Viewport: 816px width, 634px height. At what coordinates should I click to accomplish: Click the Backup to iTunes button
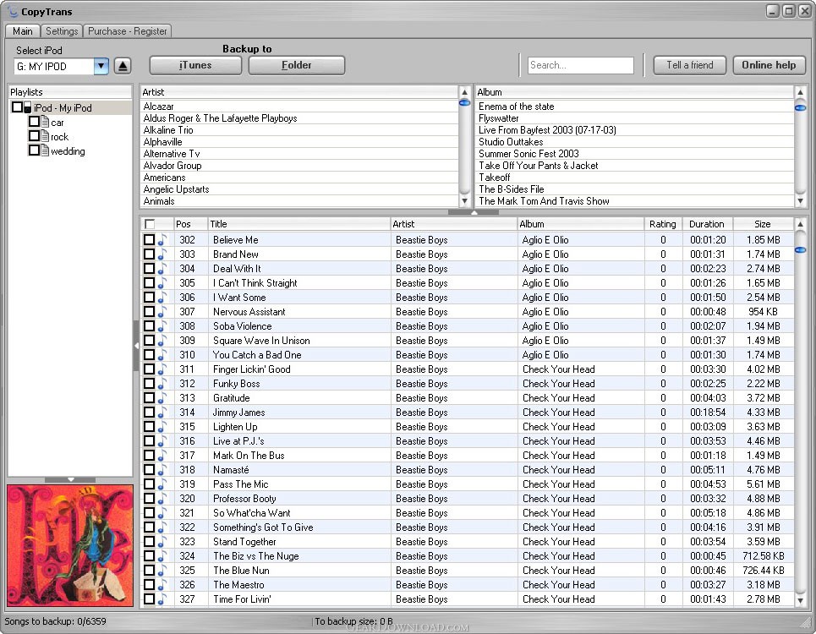click(x=195, y=66)
